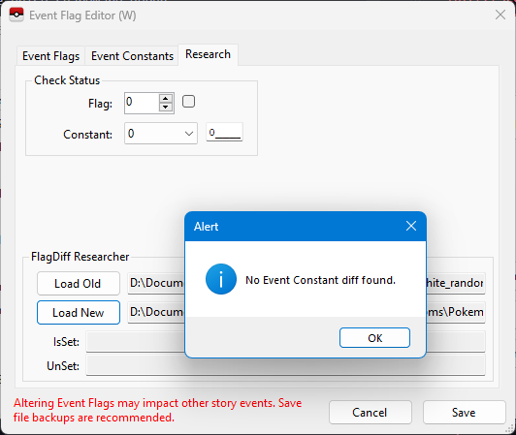
Task: Decrease Flag value with down arrow
Action: [166, 108]
